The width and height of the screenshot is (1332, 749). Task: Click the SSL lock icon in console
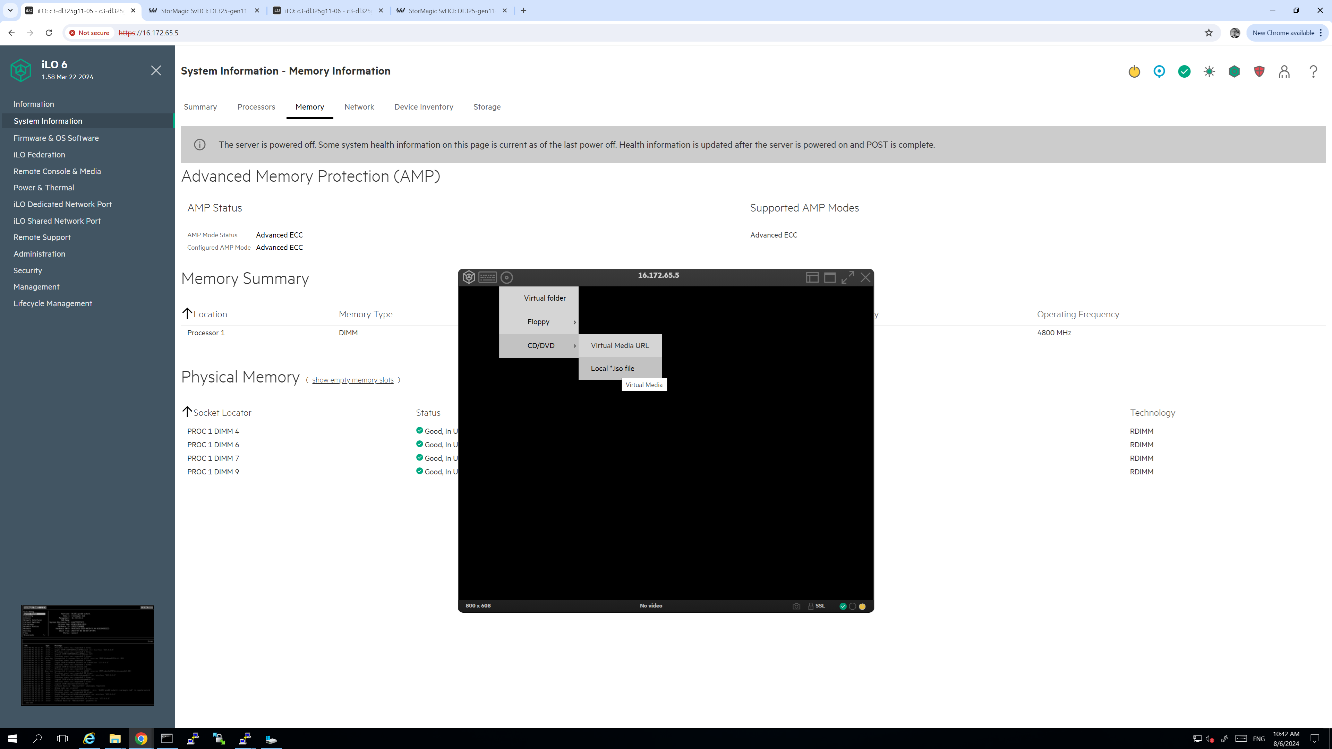pyautogui.click(x=811, y=606)
